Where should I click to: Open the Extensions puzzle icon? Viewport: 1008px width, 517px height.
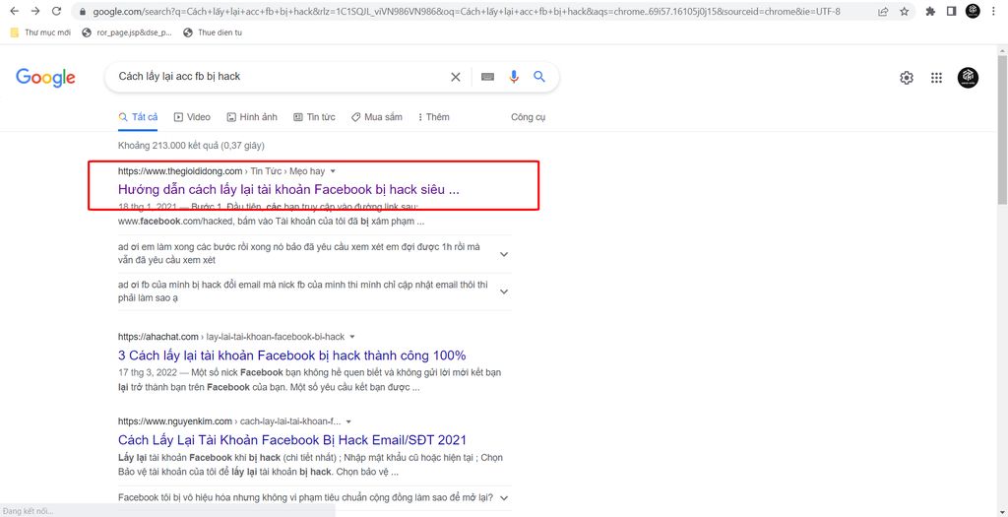930,11
